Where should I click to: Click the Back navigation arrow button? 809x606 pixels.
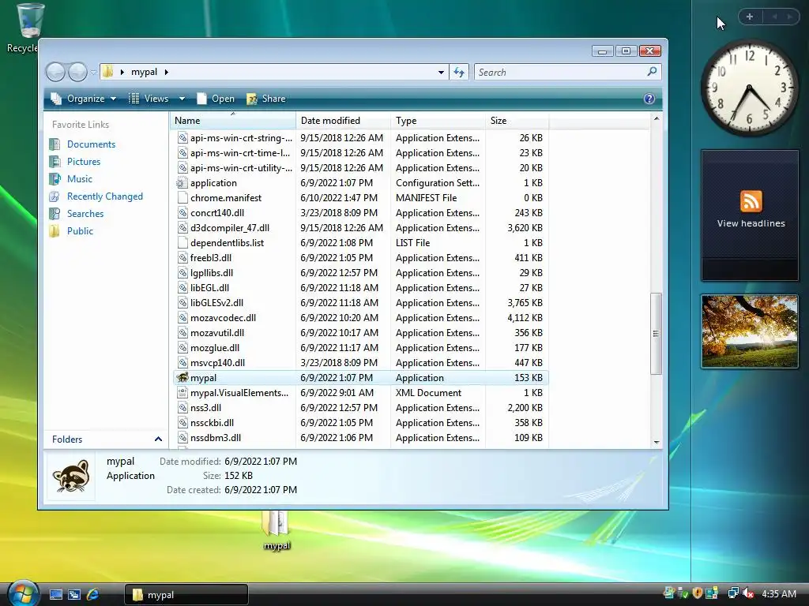tap(56, 72)
